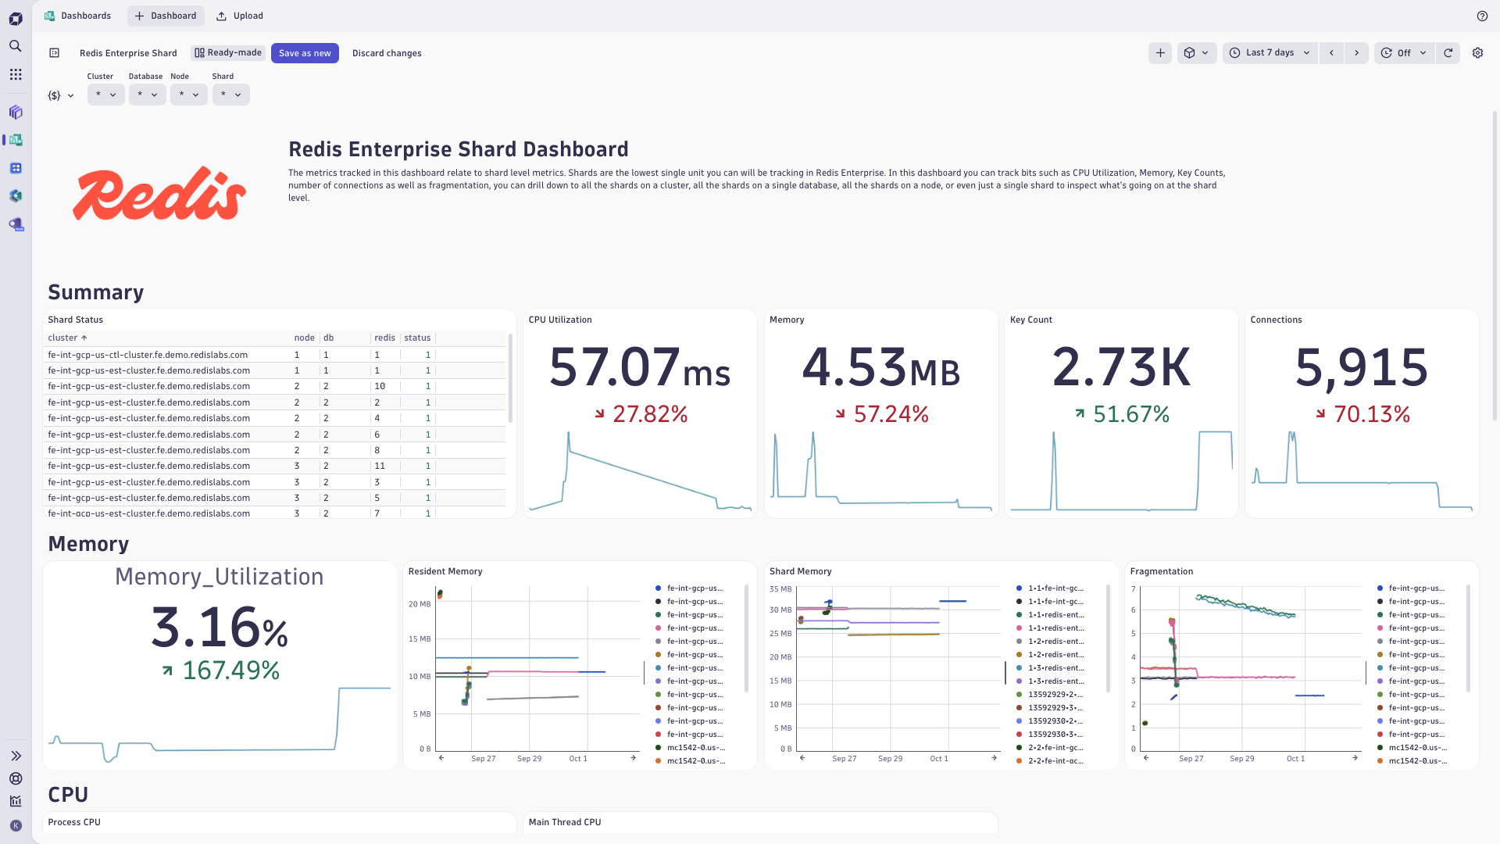Expand the left navigation double-chevron icon
The width and height of the screenshot is (1500, 844).
16,756
